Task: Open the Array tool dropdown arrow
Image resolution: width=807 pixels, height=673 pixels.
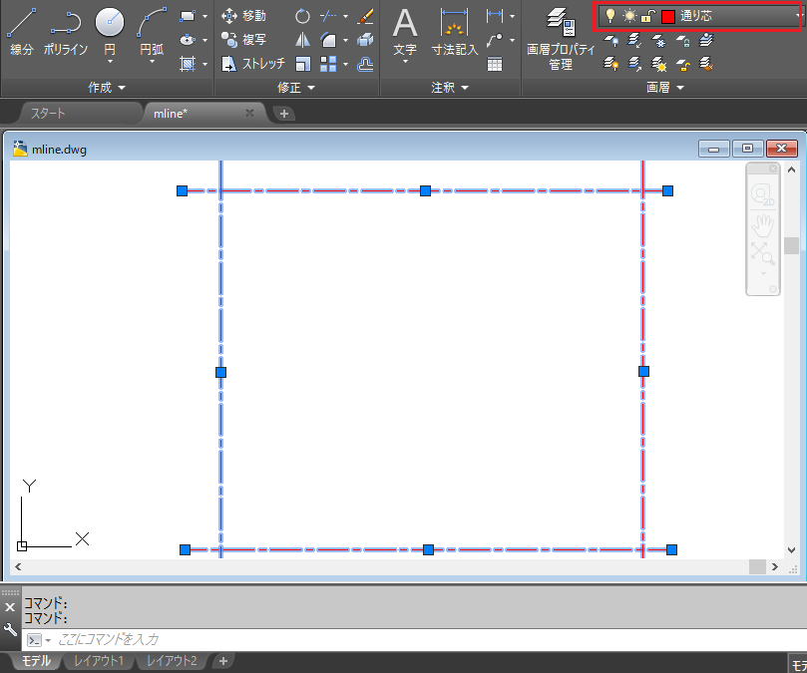Action: 345,65
